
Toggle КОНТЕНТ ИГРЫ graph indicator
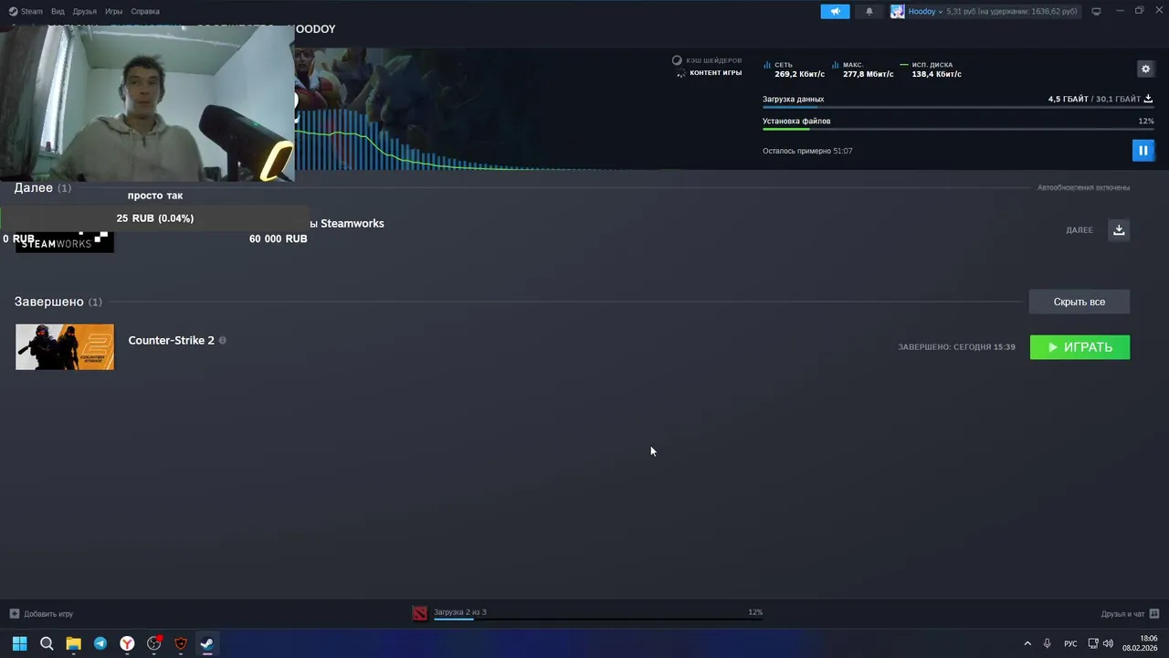(x=708, y=73)
